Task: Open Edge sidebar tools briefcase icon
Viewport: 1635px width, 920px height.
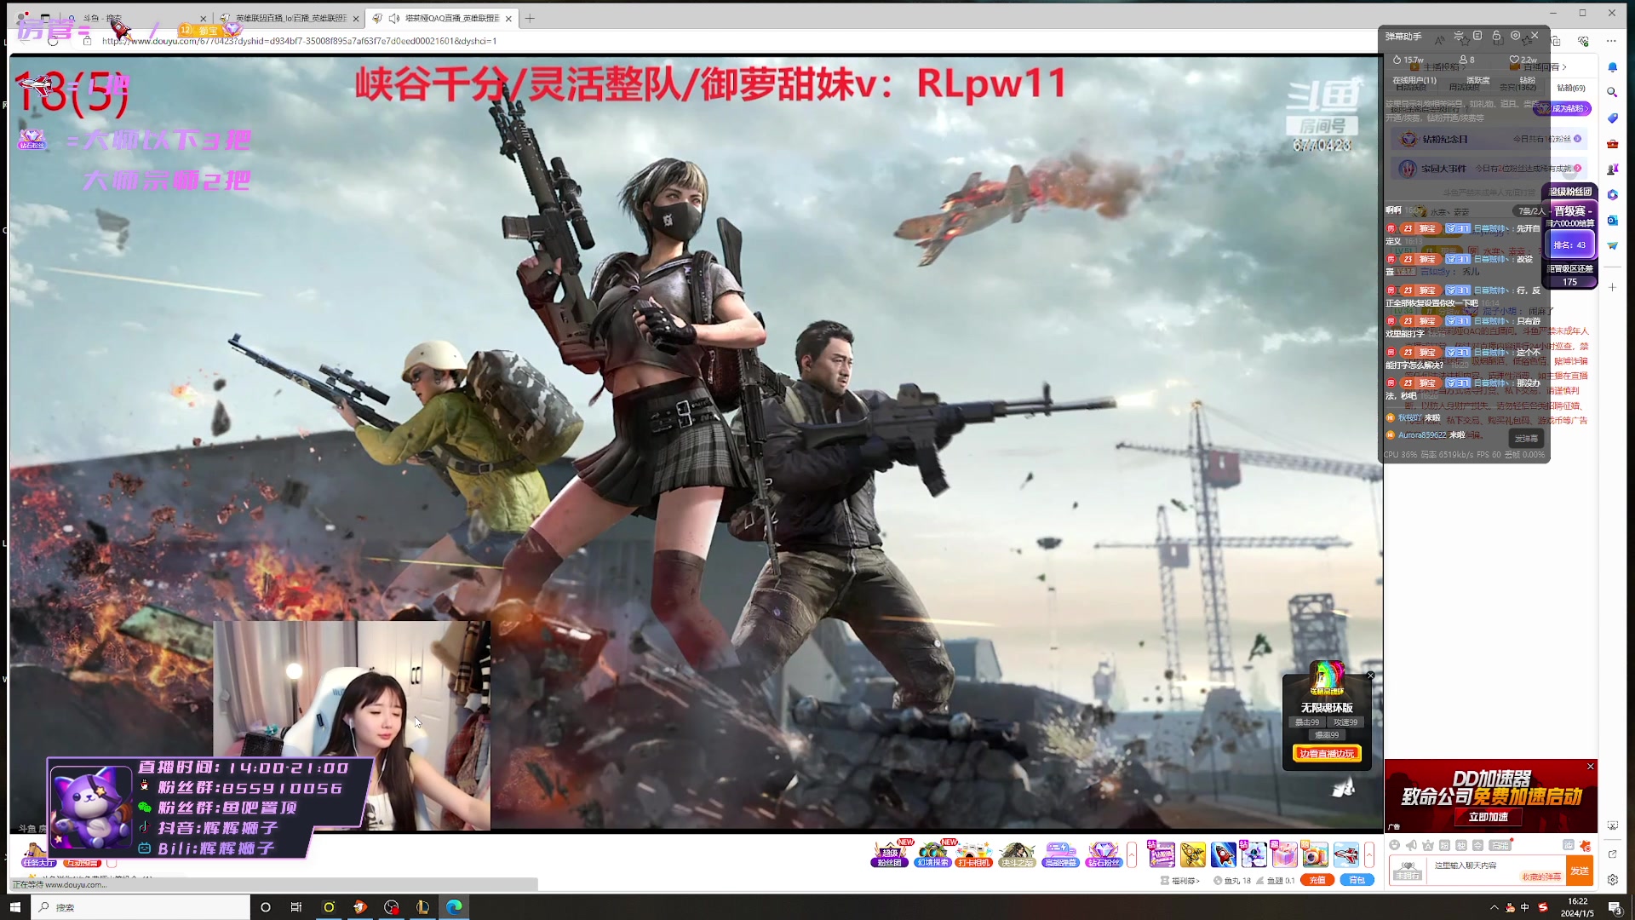Action: point(1613,143)
